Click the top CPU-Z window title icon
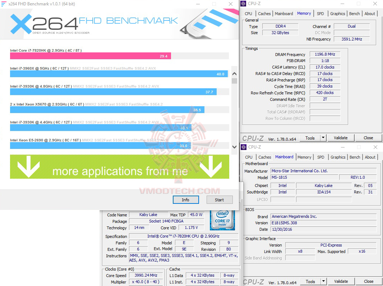The height and width of the screenshot is (286, 383). 243,4
